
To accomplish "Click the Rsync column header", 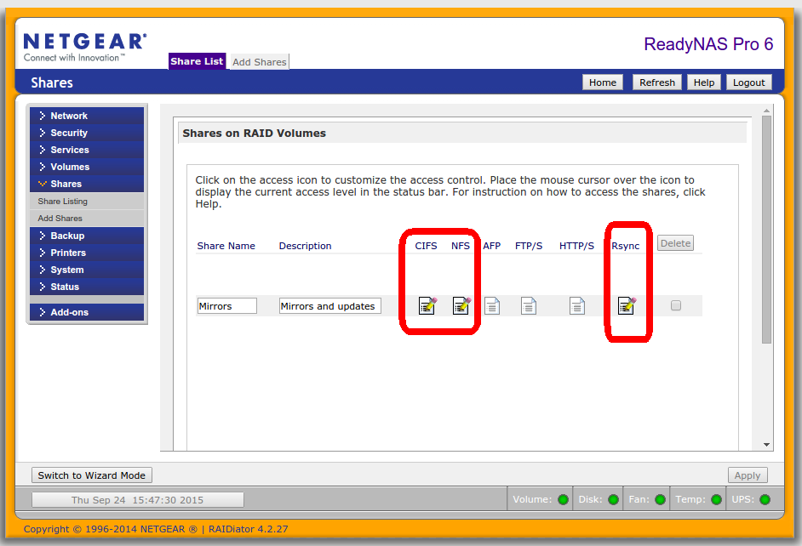I will pyautogui.click(x=625, y=246).
